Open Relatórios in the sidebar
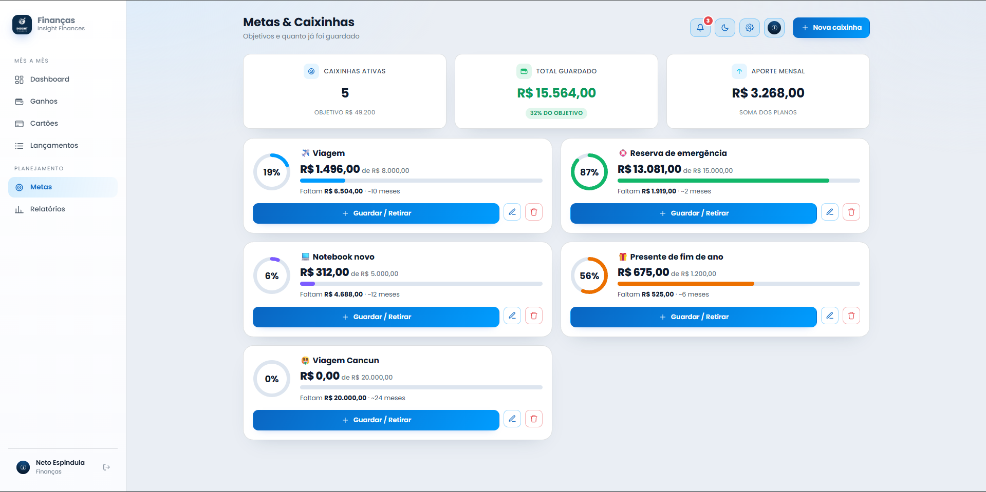 pyautogui.click(x=63, y=209)
